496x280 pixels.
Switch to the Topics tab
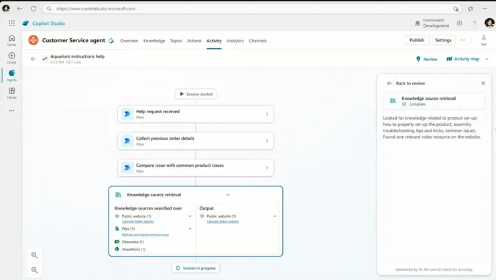[x=176, y=41]
